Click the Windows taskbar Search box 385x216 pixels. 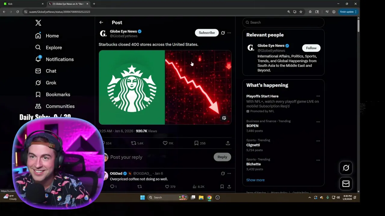pyautogui.click(x=168, y=197)
